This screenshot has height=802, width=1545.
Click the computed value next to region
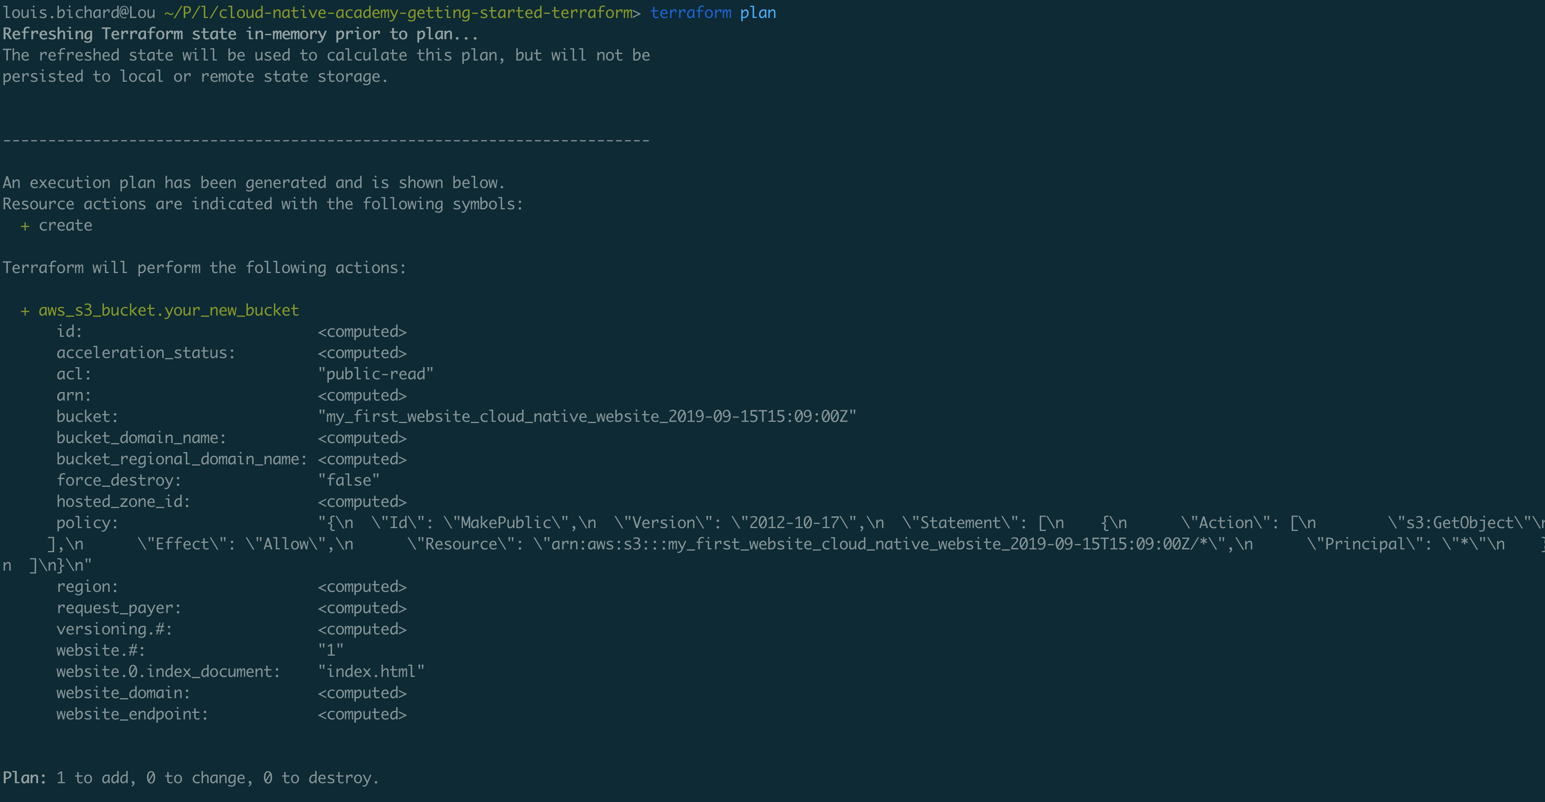coord(362,587)
